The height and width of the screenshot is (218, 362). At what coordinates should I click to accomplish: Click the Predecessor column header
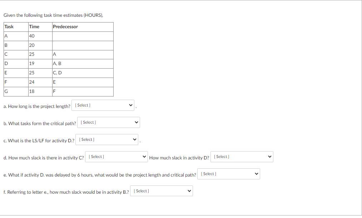[x=64, y=26]
